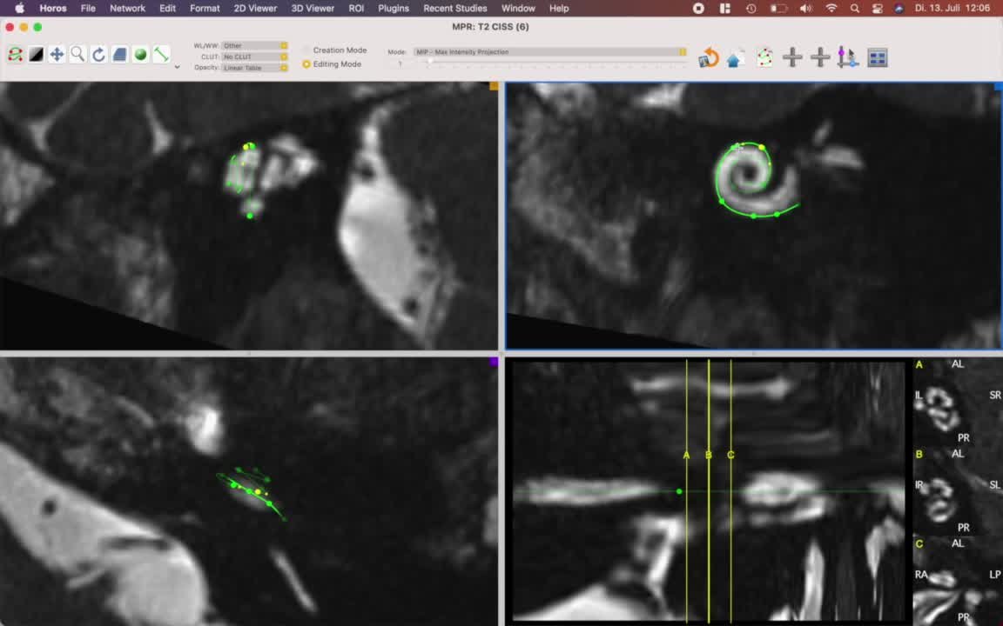Select the magnifying glass zoom tool
Viewport: 1003px width, 626px height.
(x=77, y=55)
